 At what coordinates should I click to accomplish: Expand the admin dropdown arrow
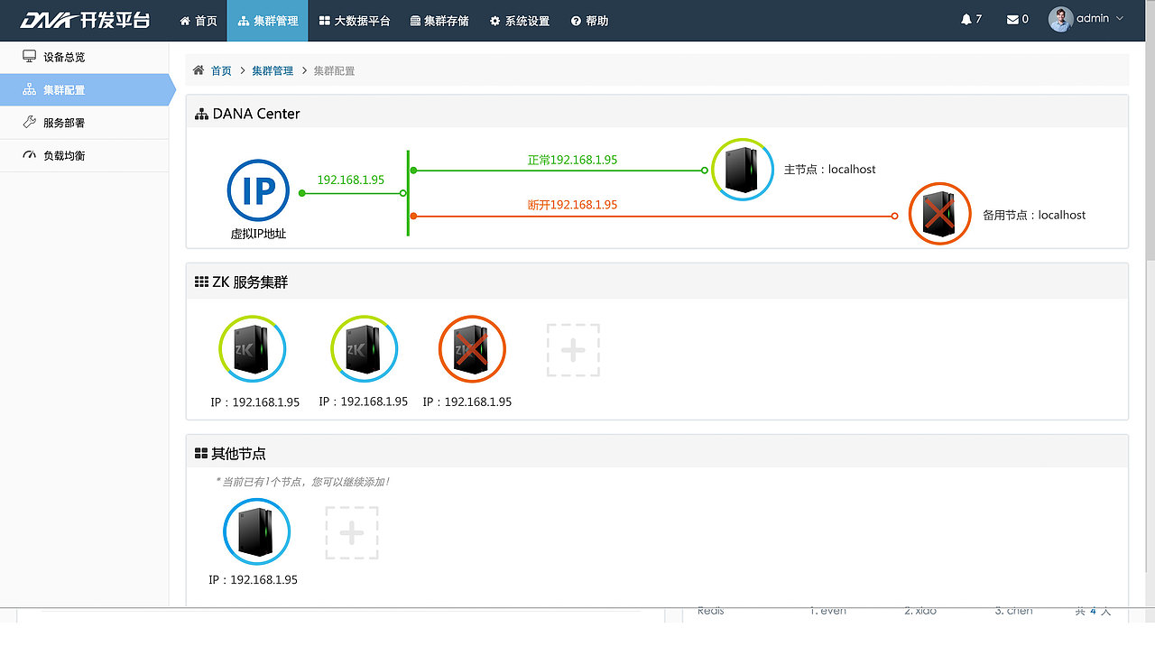1120,19
